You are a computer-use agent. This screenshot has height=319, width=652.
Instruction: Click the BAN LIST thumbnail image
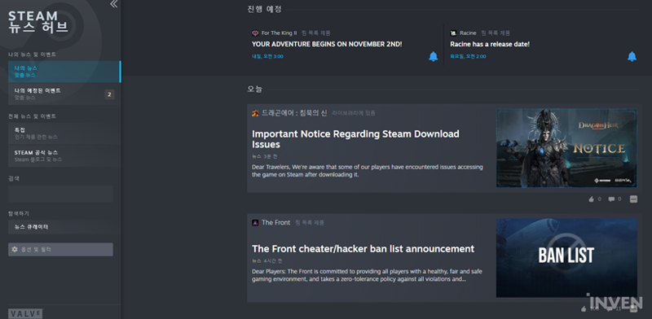(566, 257)
